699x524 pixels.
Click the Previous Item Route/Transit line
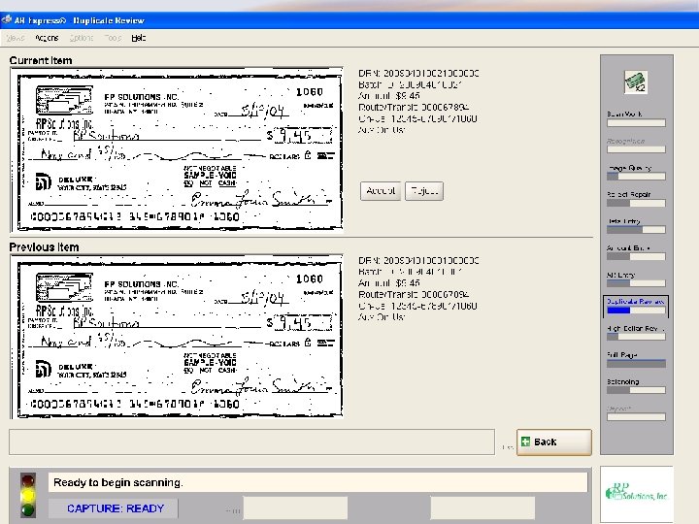[x=414, y=295]
